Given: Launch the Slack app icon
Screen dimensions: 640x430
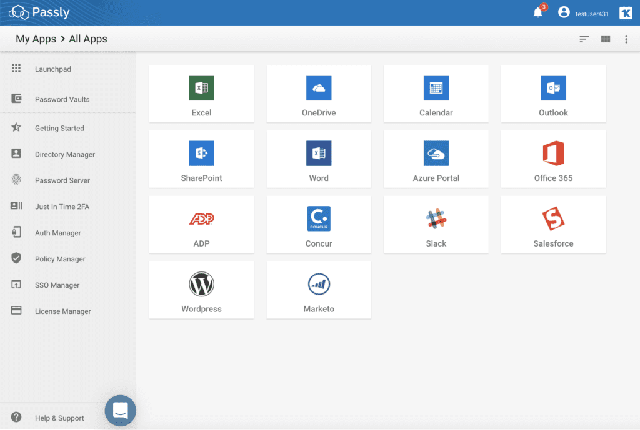Looking at the screenshot, I should [436, 219].
